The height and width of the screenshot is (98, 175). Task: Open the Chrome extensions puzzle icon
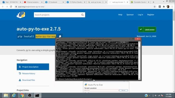tap(164, 7)
